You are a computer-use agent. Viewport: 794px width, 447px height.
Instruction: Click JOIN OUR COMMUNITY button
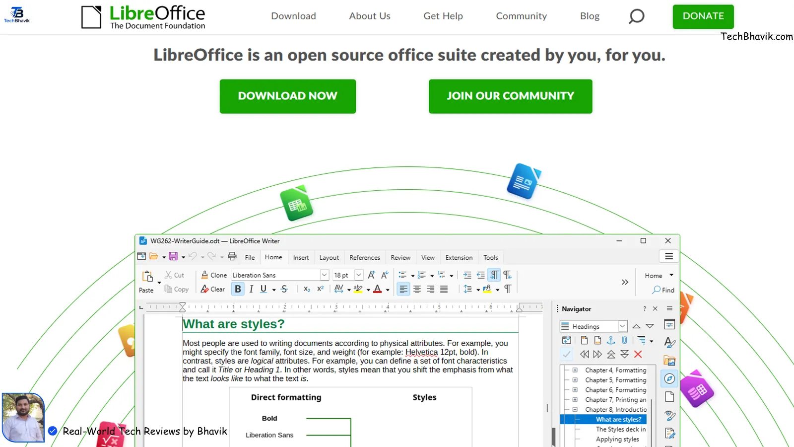510,96
